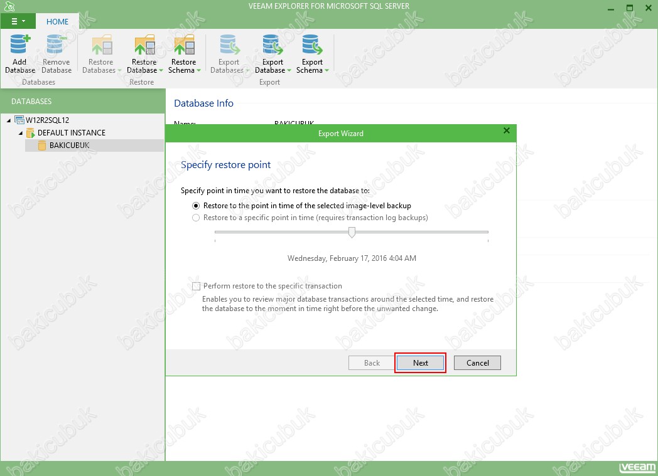Click the Next button in Export Wizard
The width and height of the screenshot is (658, 476).
pos(421,363)
